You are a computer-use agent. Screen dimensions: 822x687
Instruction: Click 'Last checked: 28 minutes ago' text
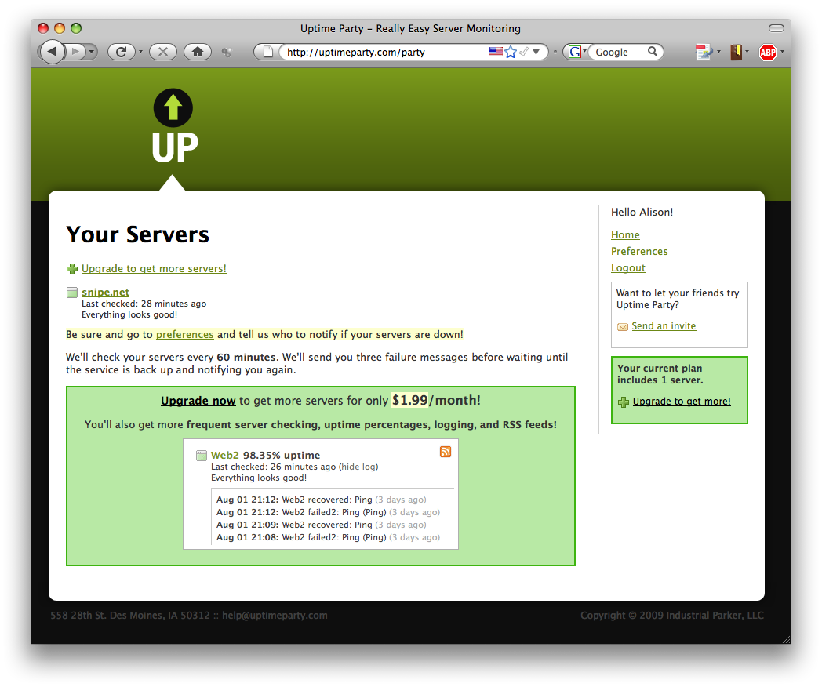pyautogui.click(x=144, y=304)
